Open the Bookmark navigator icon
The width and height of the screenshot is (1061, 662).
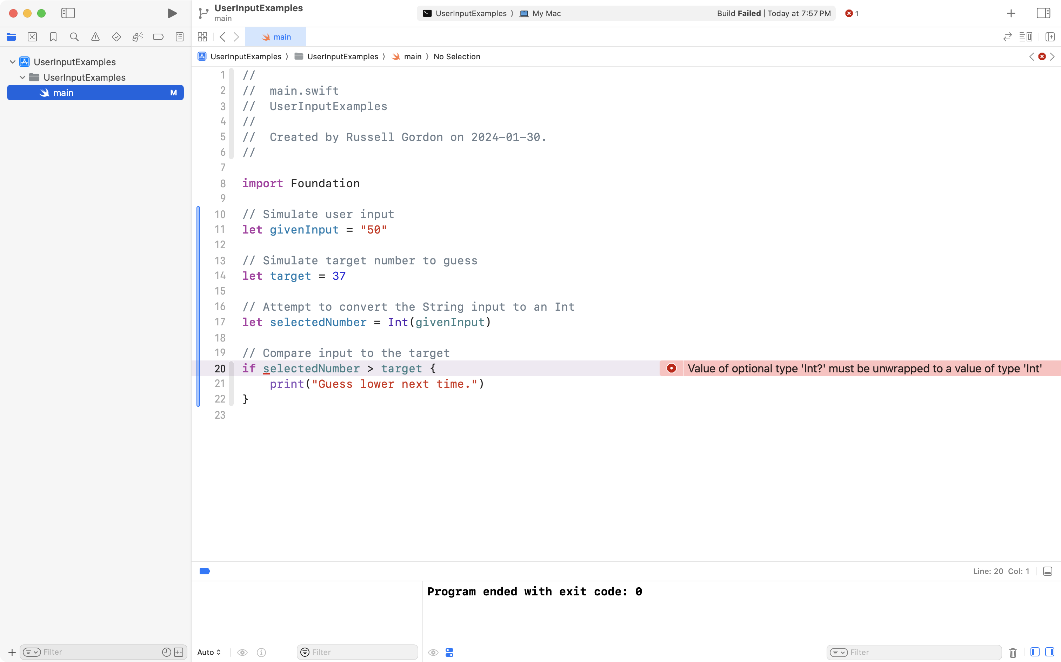53,37
